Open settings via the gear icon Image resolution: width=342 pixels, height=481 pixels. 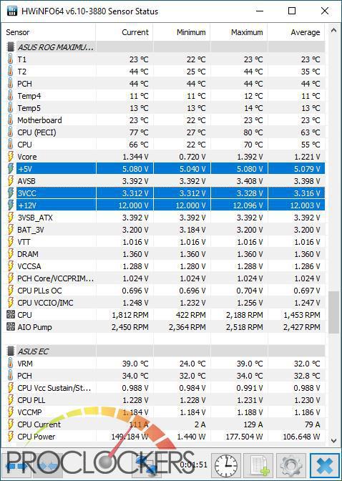click(291, 466)
